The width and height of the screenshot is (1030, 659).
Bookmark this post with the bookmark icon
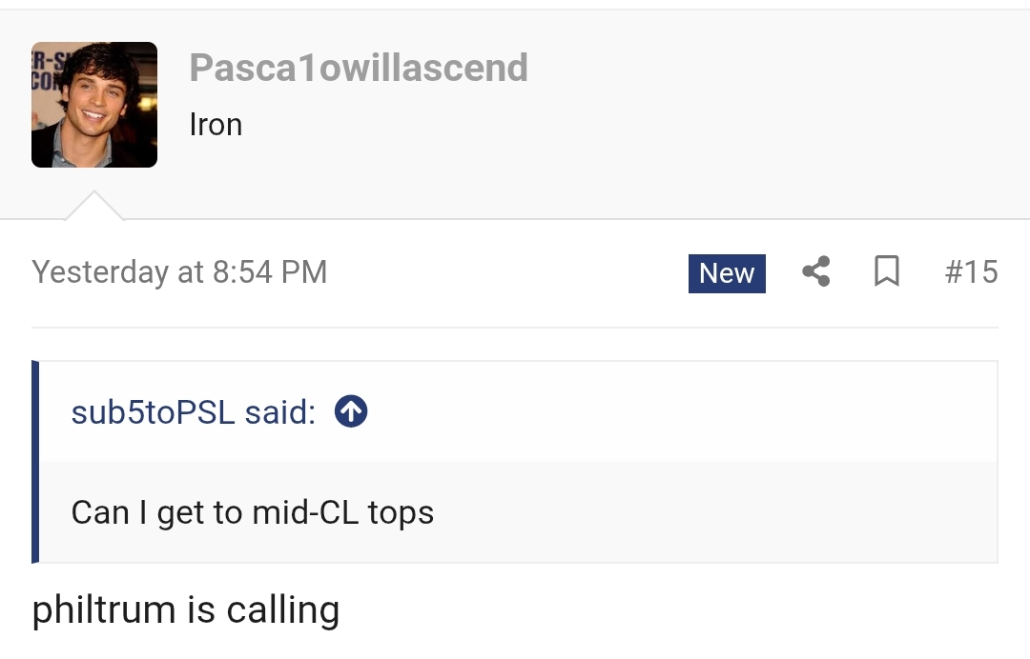point(887,272)
